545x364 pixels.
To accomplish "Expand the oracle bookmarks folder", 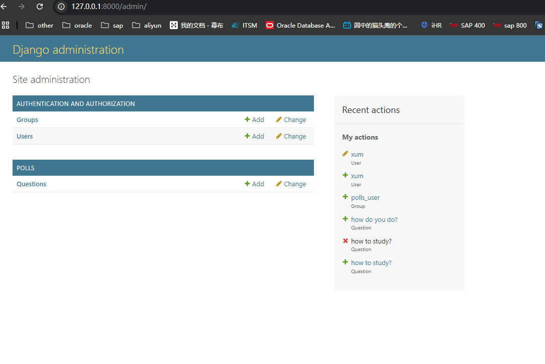I will point(77,25).
